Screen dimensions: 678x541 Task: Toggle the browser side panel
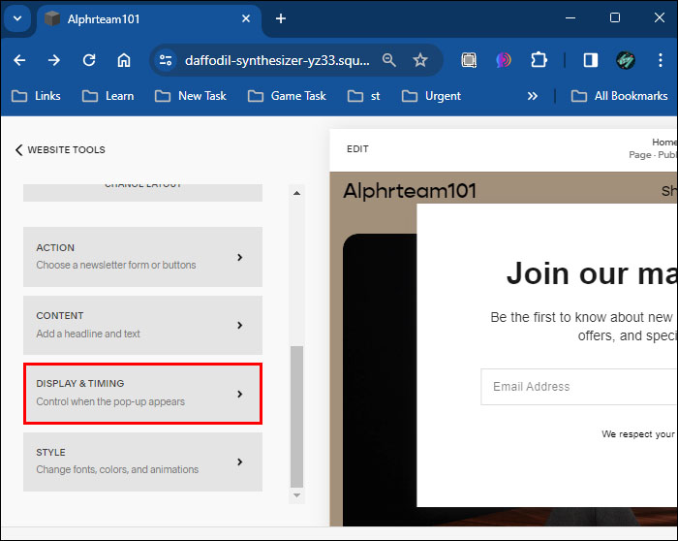[x=590, y=60]
